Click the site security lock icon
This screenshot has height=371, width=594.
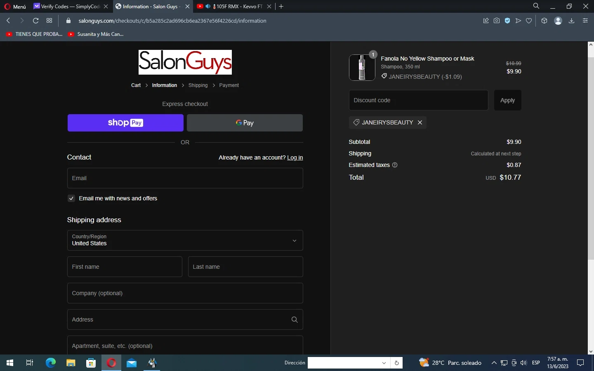(68, 21)
